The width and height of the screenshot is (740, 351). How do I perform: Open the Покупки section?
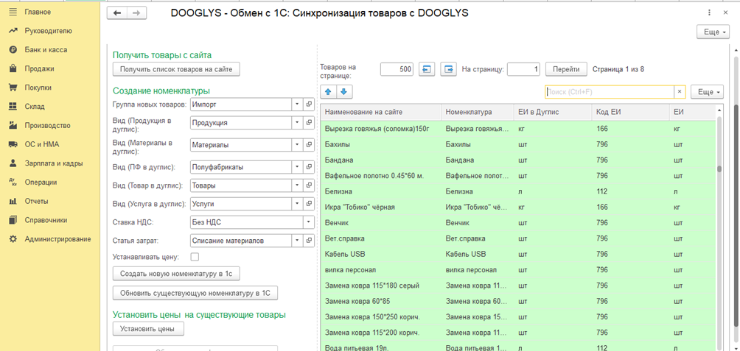[38, 87]
